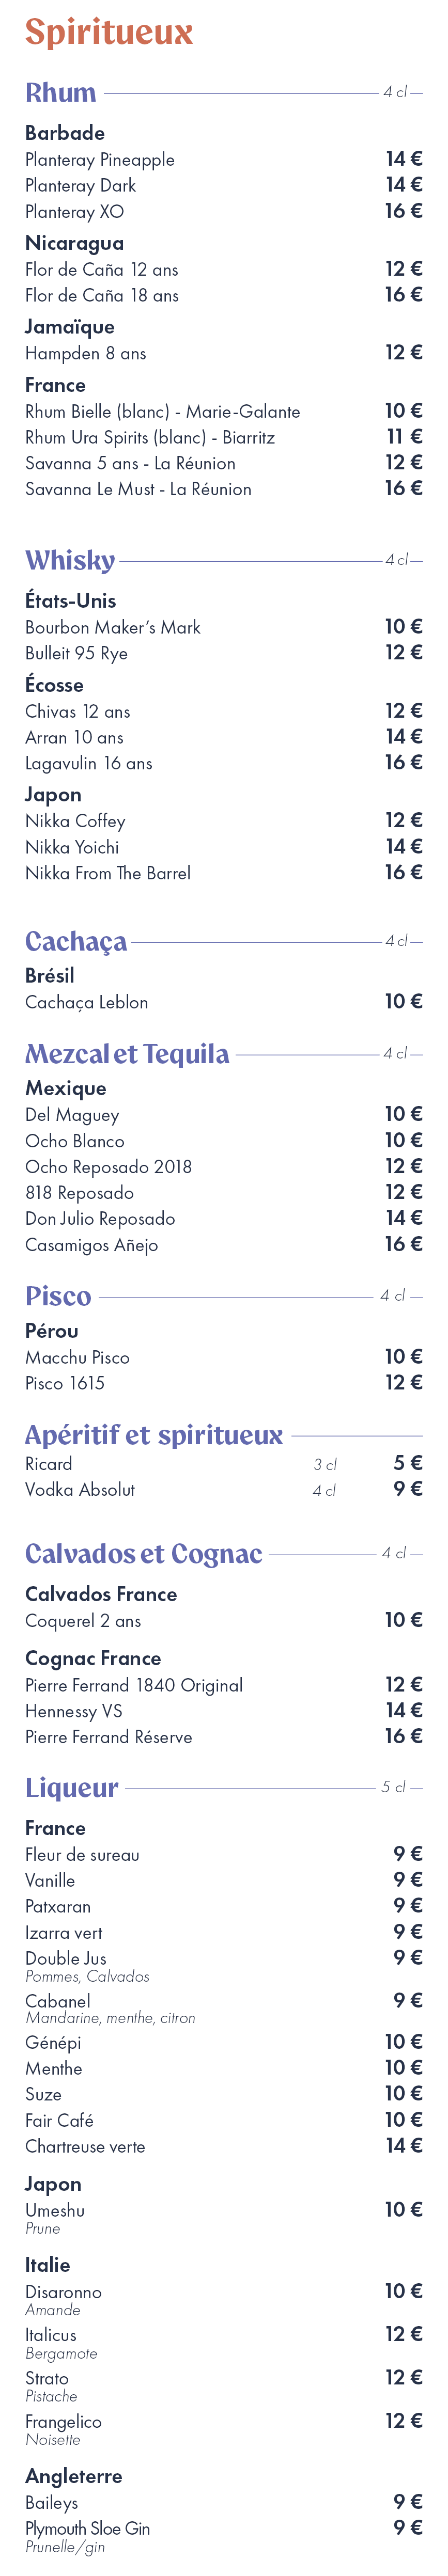Select Hennessy VS cognac
Image resolution: width=448 pixels, height=2576 pixels.
click(x=74, y=1712)
